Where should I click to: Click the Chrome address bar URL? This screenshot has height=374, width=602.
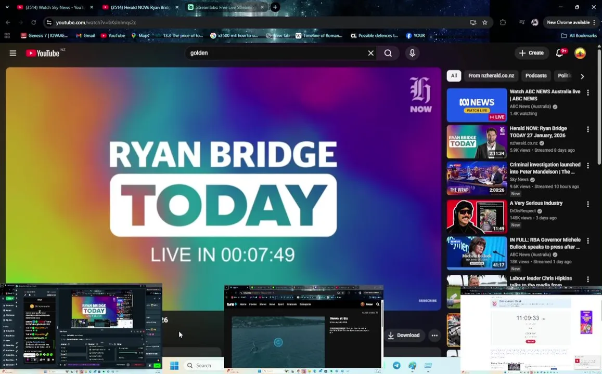coord(96,23)
